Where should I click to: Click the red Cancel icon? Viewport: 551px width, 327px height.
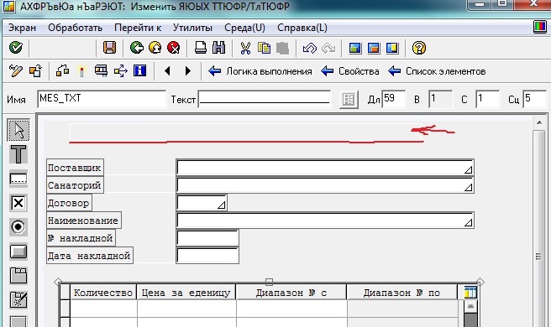[174, 47]
